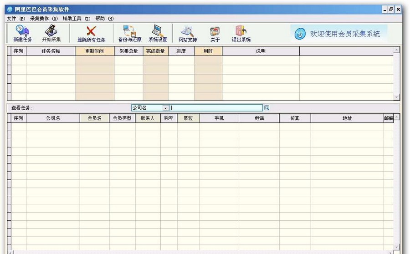Click the 采集总量 column header

(128, 51)
